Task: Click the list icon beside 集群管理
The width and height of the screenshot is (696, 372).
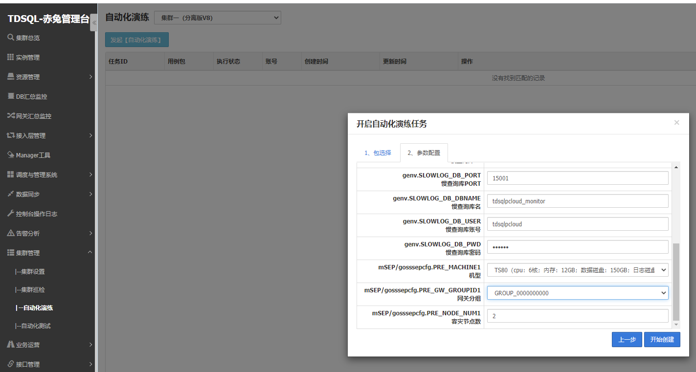Action: tap(11, 253)
